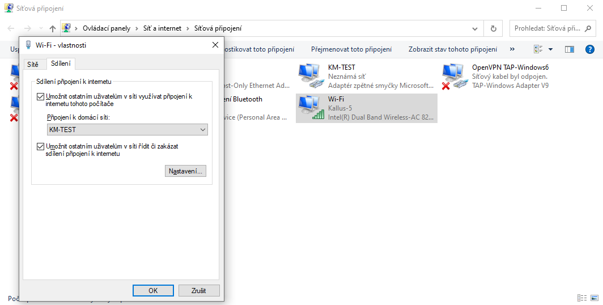This screenshot has height=305, width=603.
Task: Click the Forward arrow in Explorer window
Action: 27,28
